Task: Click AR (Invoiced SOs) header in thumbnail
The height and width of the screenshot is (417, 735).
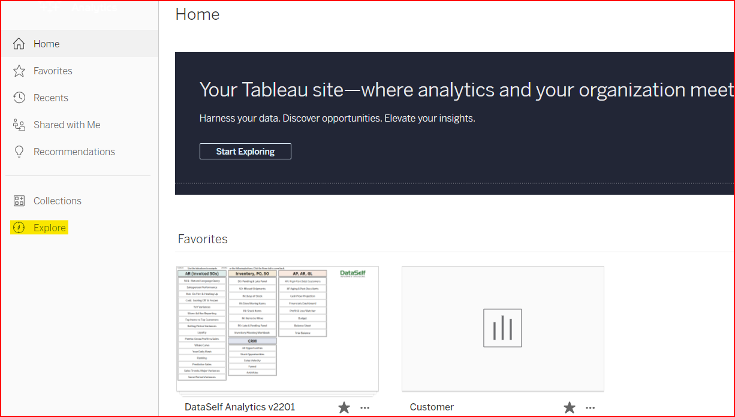Action: tap(202, 273)
